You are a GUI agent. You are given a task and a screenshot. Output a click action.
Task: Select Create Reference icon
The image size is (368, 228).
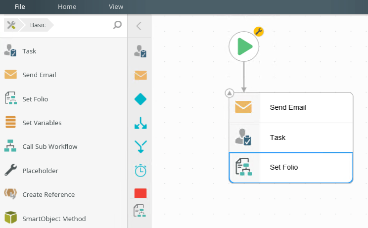point(10,194)
